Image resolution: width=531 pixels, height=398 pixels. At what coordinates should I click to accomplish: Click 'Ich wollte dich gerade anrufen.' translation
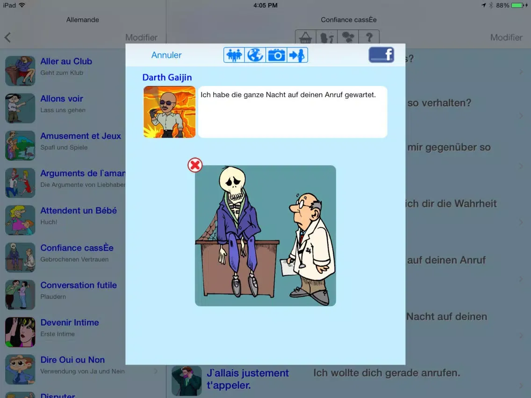click(387, 373)
